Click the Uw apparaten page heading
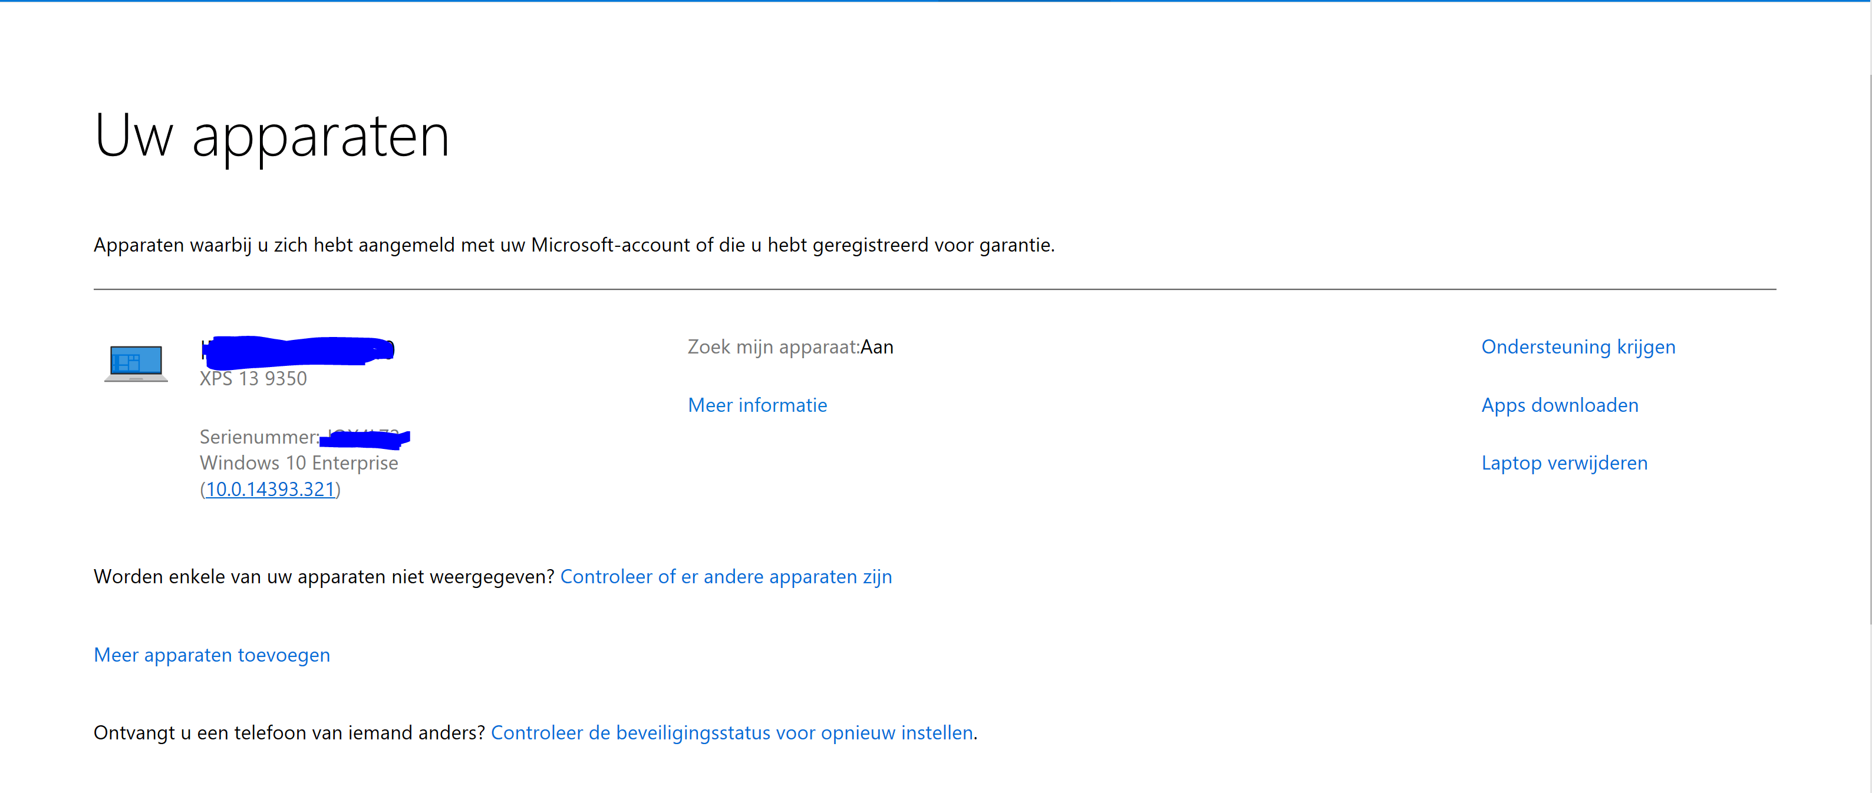The height and width of the screenshot is (793, 1872). [x=272, y=135]
